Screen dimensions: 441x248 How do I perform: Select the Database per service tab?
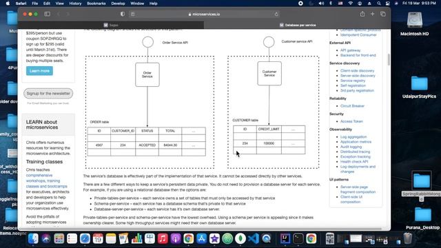click(x=297, y=25)
